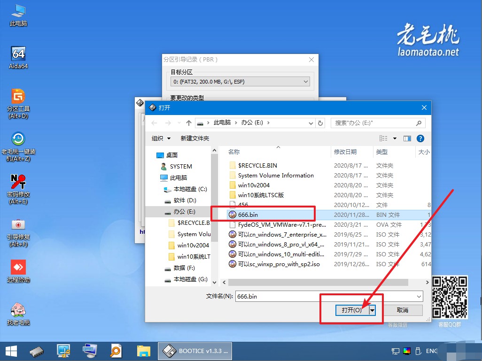
Task: Click the 取消 button
Action: click(403, 310)
